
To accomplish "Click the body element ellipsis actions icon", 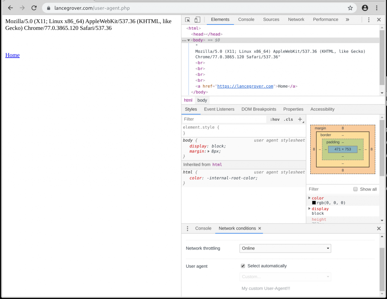I will (184, 40).
